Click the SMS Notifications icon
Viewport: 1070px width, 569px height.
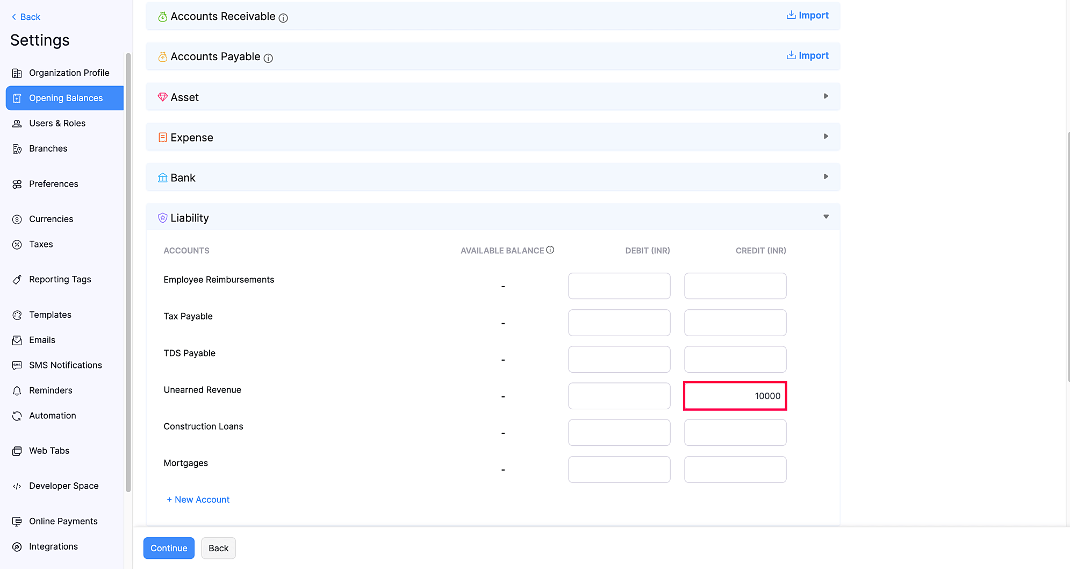click(x=17, y=365)
